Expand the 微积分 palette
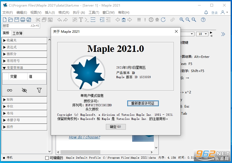Image resolution: width=232 pixels, height=163 pixels. click(24, 54)
